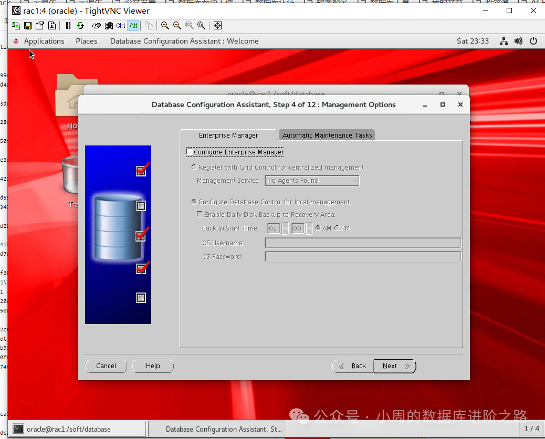Viewport: 545px width, 439px height.
Task: Click Next to continue to step 5
Action: (x=395, y=366)
